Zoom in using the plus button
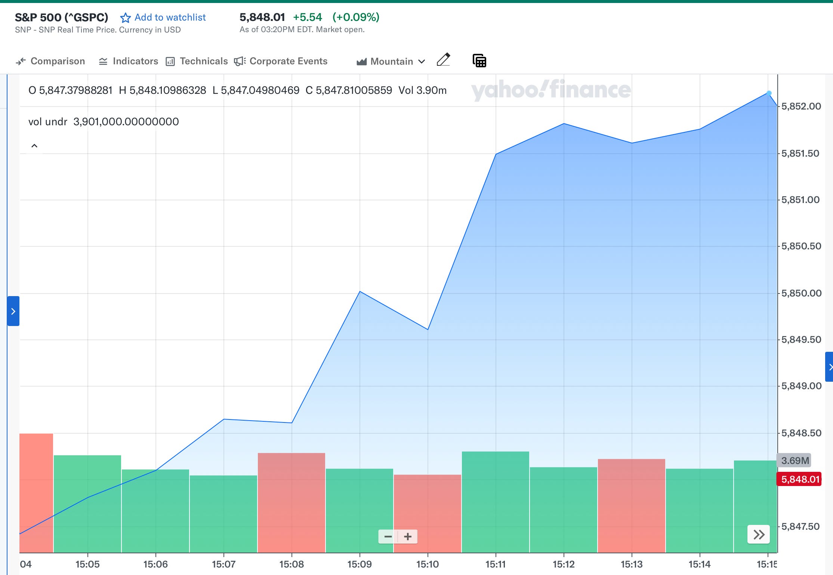This screenshot has width=833, height=575. 408,537
